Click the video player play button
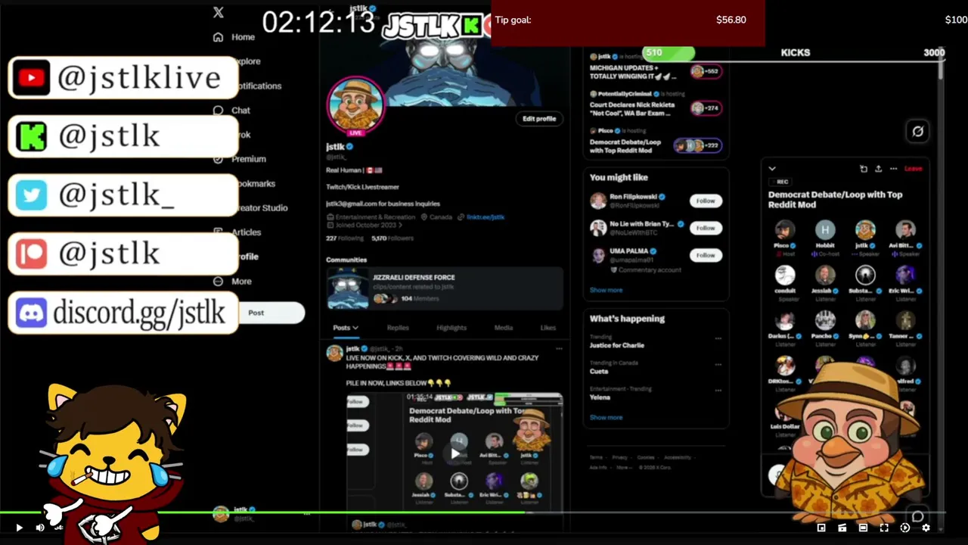Image resolution: width=968 pixels, height=545 pixels. point(20,528)
